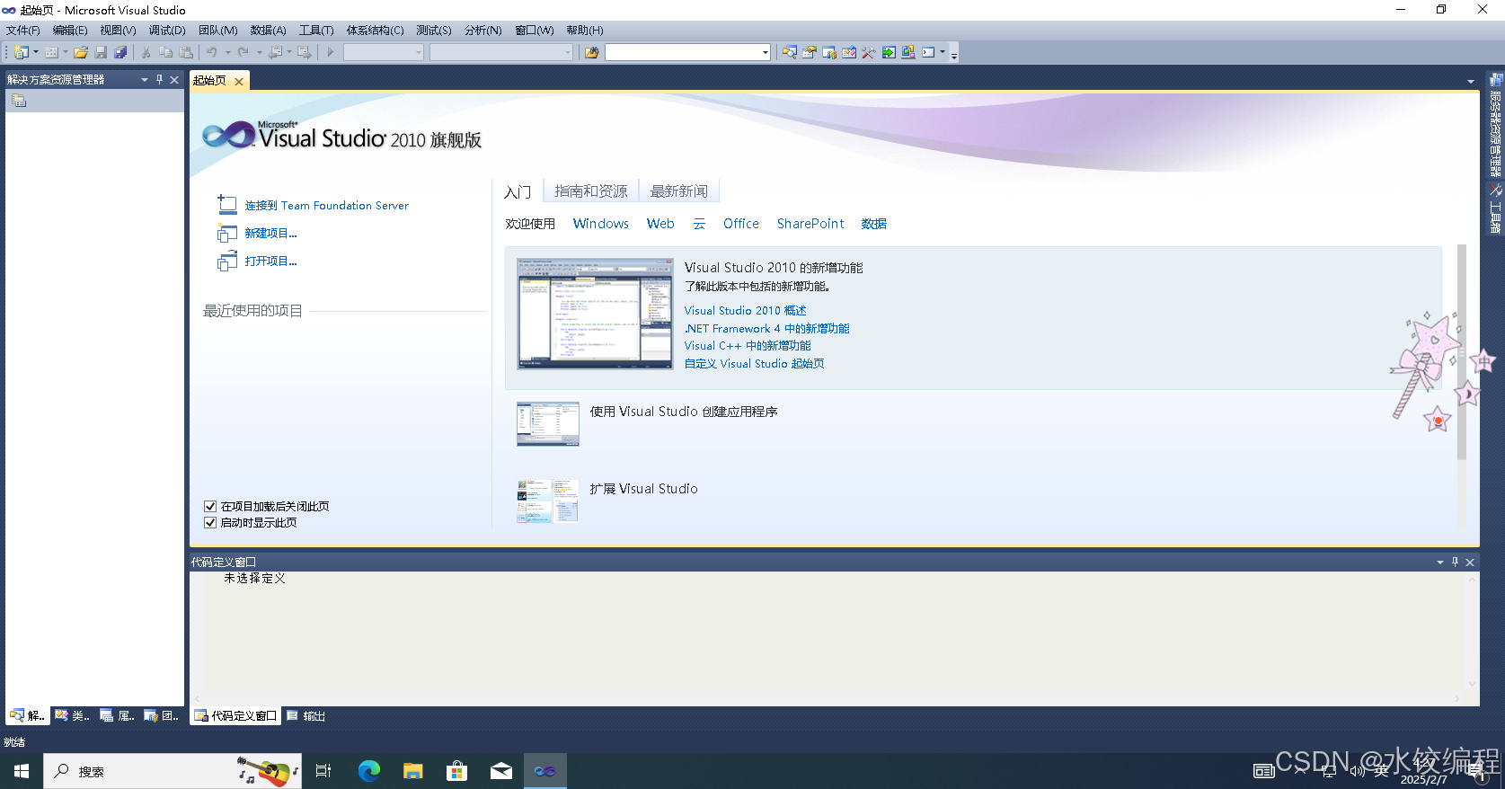The image size is (1505, 789).
Task: Expand 使用 Visual Studio 创建应用程序 section
Action: pos(684,412)
